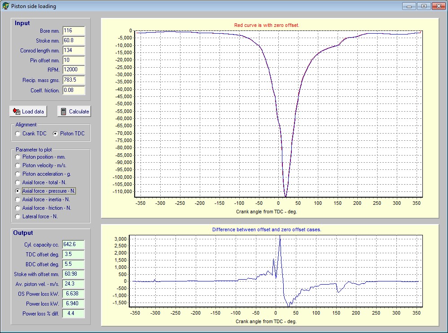The image size is (448, 333).
Task: Edit the Stroke mm. field
Action: (74, 41)
